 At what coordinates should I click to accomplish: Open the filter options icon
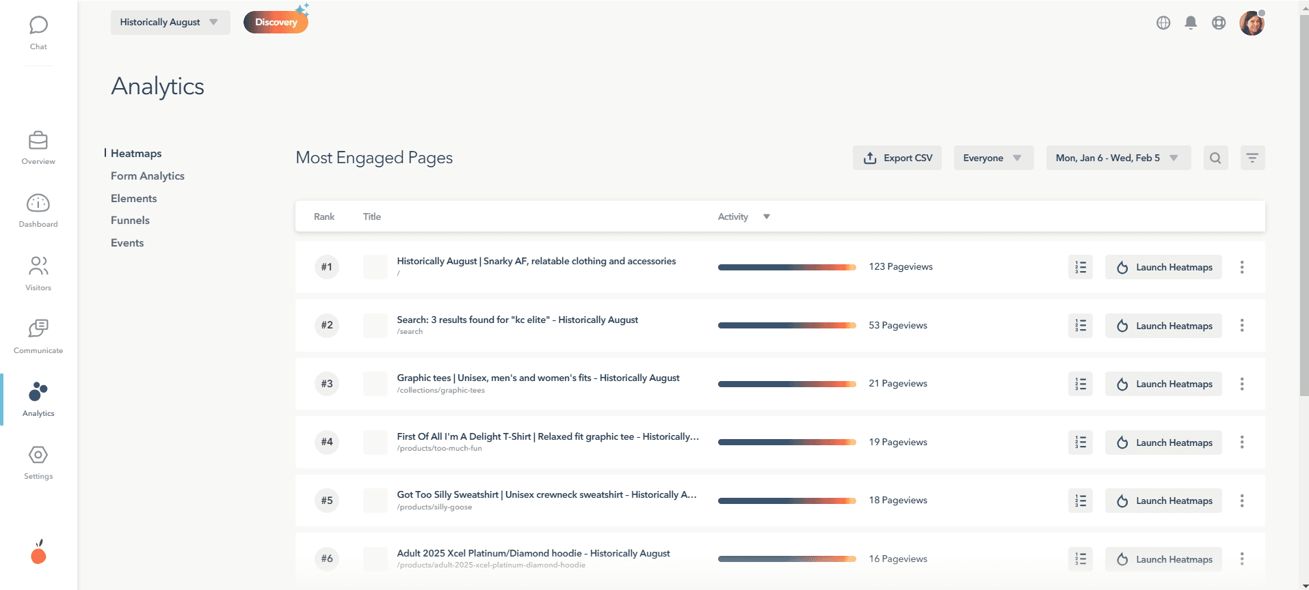pos(1252,158)
